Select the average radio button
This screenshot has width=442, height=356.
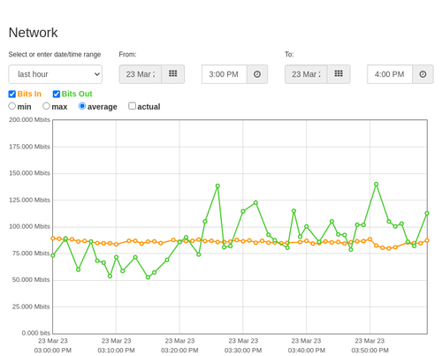82,106
